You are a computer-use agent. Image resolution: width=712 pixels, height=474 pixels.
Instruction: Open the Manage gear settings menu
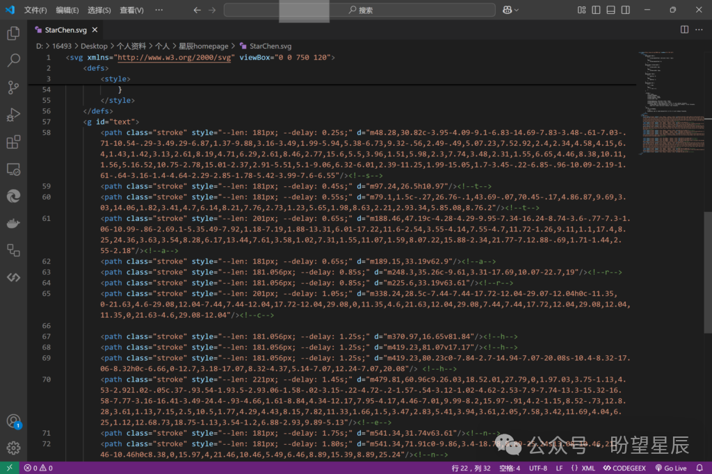tap(13, 448)
